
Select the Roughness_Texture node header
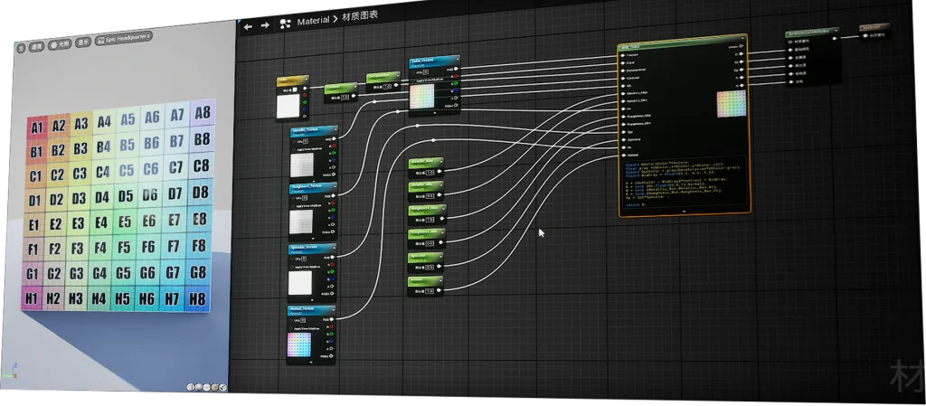(313, 189)
